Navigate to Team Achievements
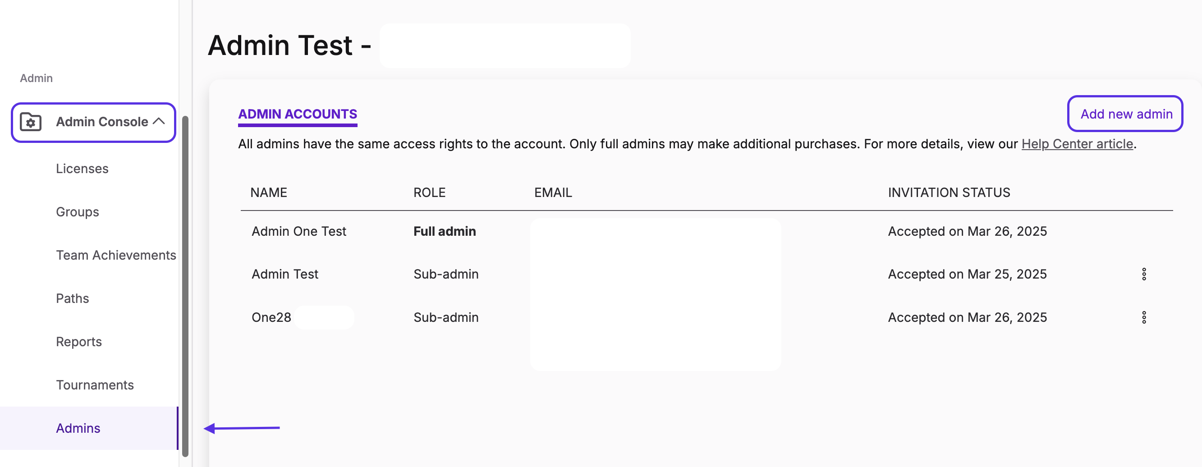Image resolution: width=1202 pixels, height=467 pixels. (x=116, y=255)
